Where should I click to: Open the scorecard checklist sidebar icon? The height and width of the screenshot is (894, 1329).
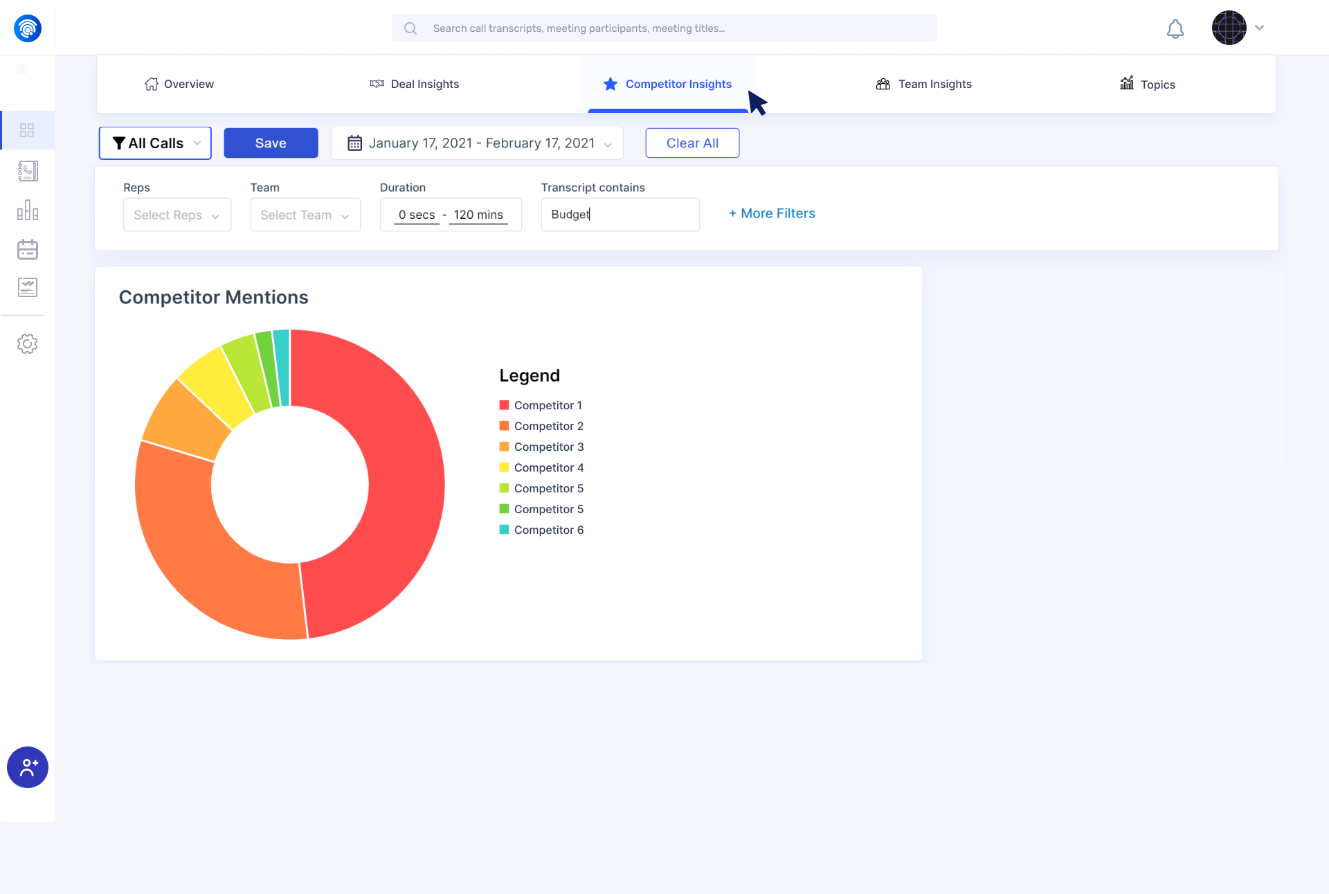coord(28,287)
